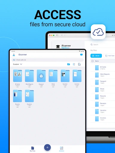
Task: Click the iScanner MyDocs logo in web app
Action: click(x=63, y=47)
